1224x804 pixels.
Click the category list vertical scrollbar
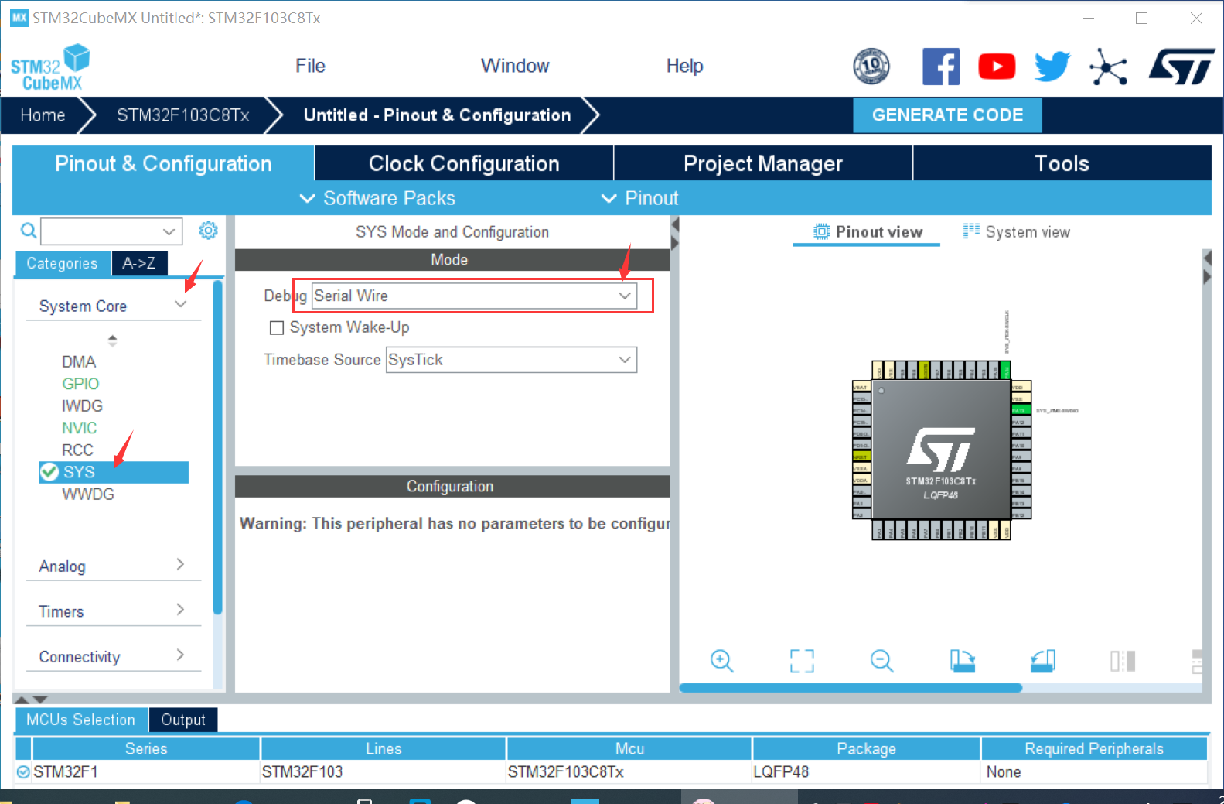pyautogui.click(x=218, y=446)
